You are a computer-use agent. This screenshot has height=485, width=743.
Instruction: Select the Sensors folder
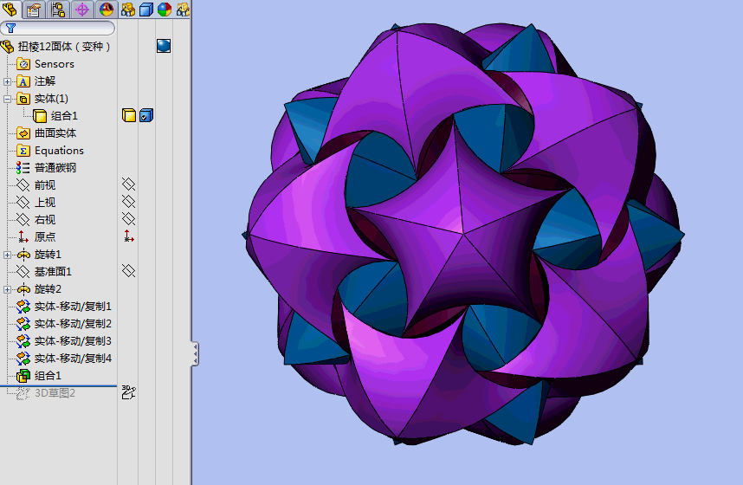click(54, 64)
